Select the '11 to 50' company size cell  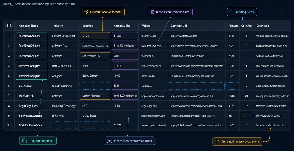tap(125, 66)
